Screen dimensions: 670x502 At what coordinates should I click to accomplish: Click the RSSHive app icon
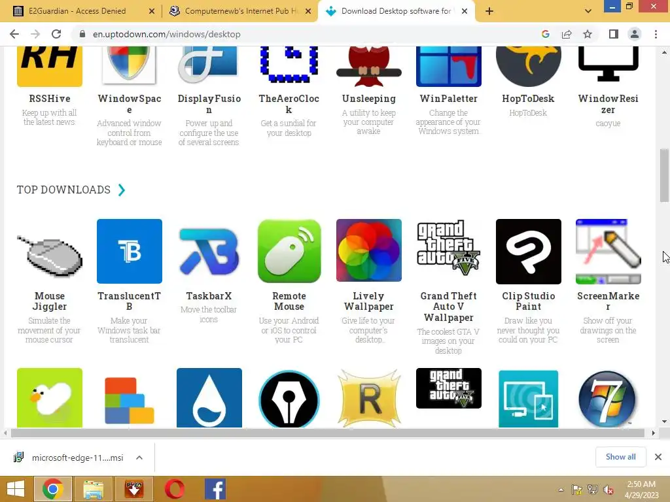coord(50,66)
